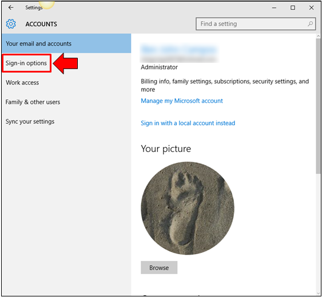Click the footprint profile picture
322x297 pixels.
188,208
